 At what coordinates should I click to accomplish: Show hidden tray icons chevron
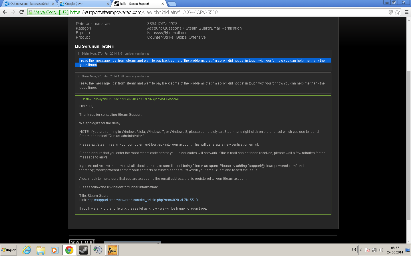tap(361, 250)
